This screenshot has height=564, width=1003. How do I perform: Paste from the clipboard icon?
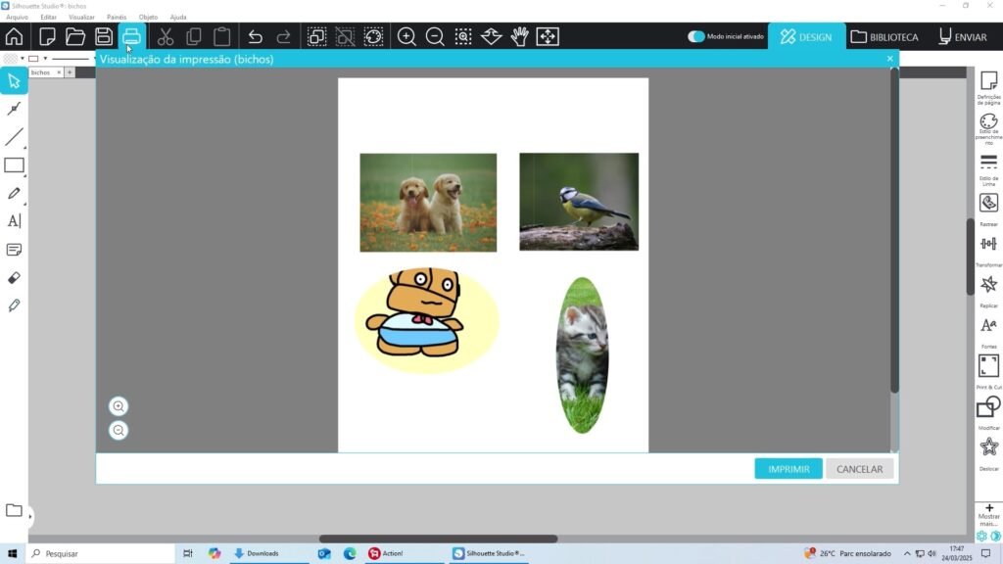tap(222, 36)
